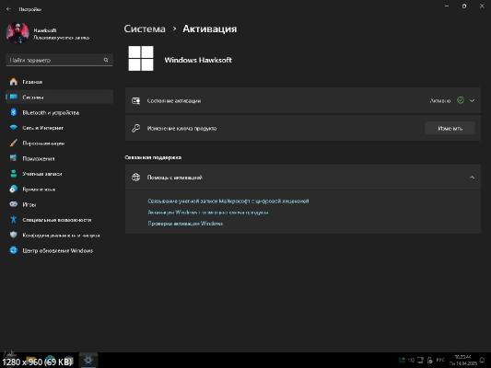
Task: Click the Состояние активации row icon
Action: [136, 100]
